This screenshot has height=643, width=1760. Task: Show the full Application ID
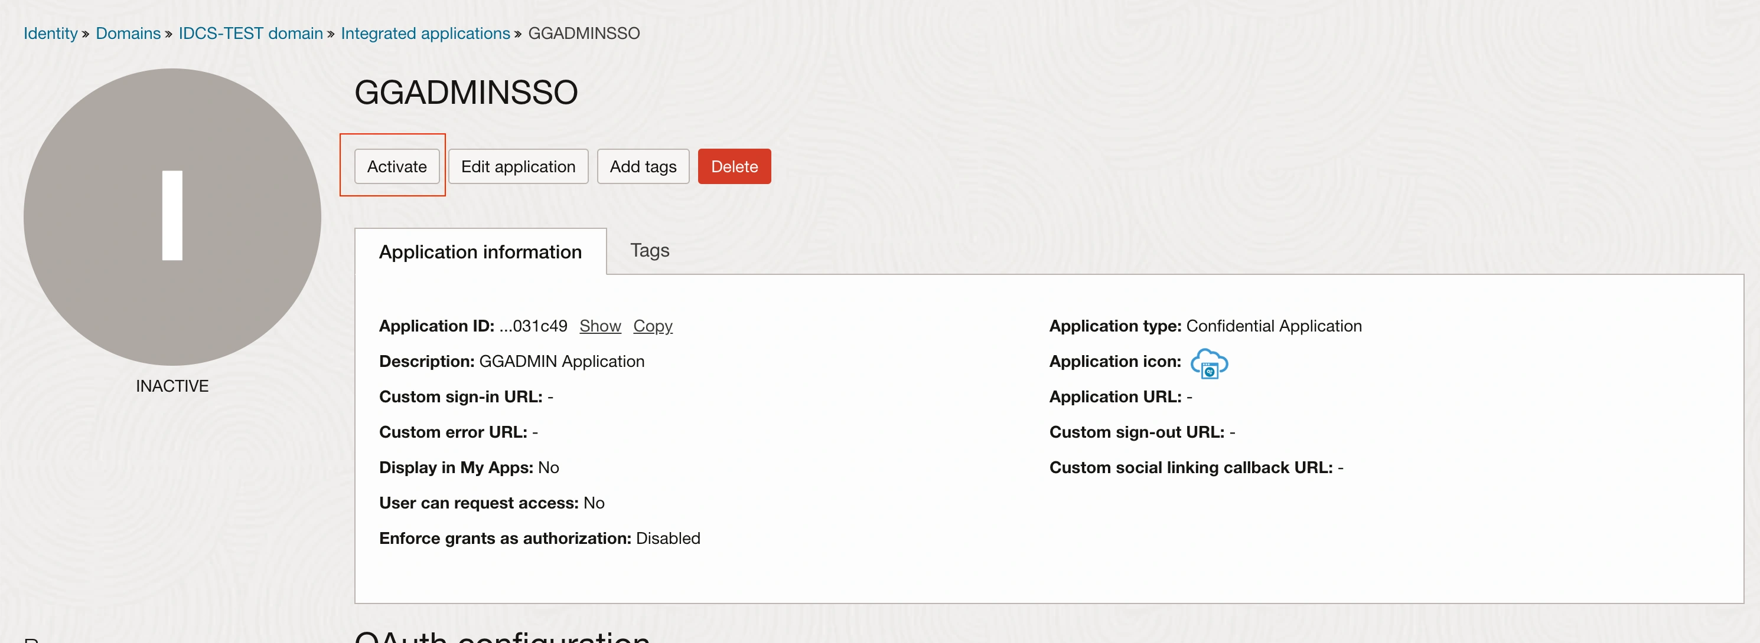(600, 326)
